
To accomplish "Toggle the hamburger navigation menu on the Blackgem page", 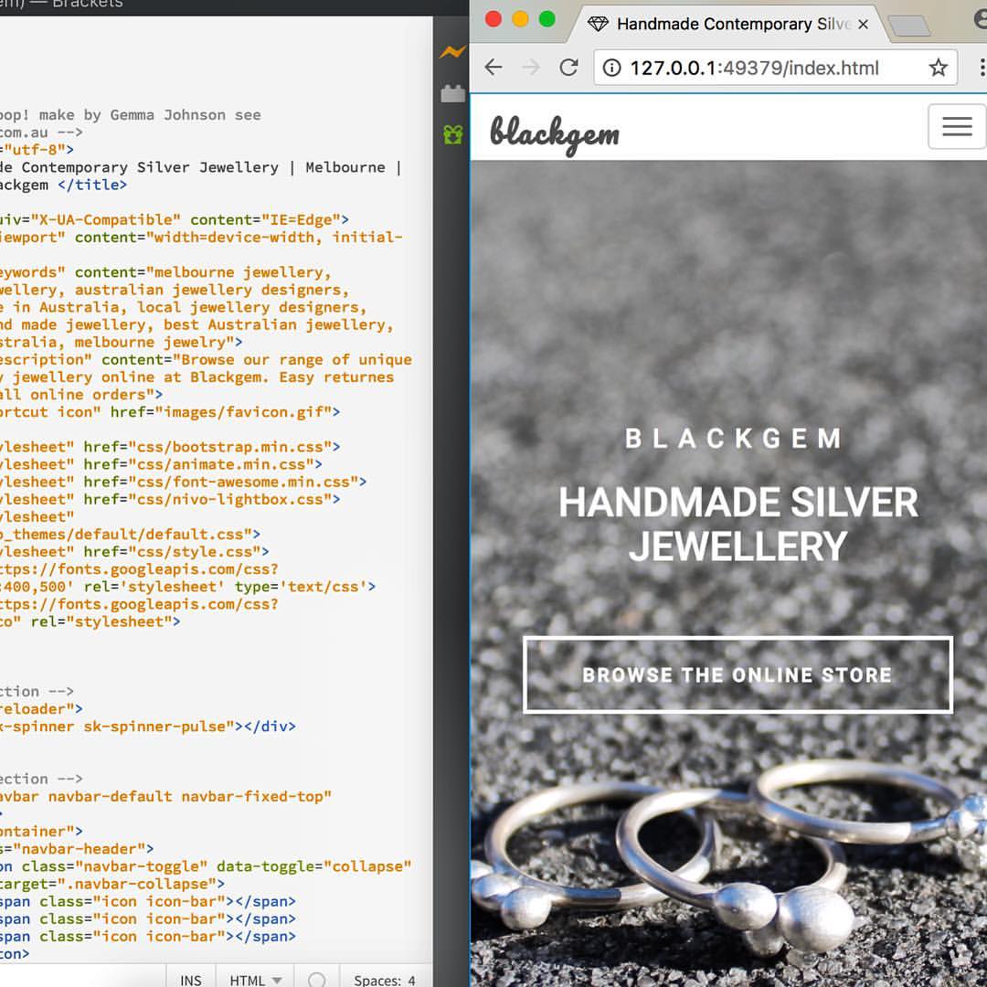I will (957, 126).
